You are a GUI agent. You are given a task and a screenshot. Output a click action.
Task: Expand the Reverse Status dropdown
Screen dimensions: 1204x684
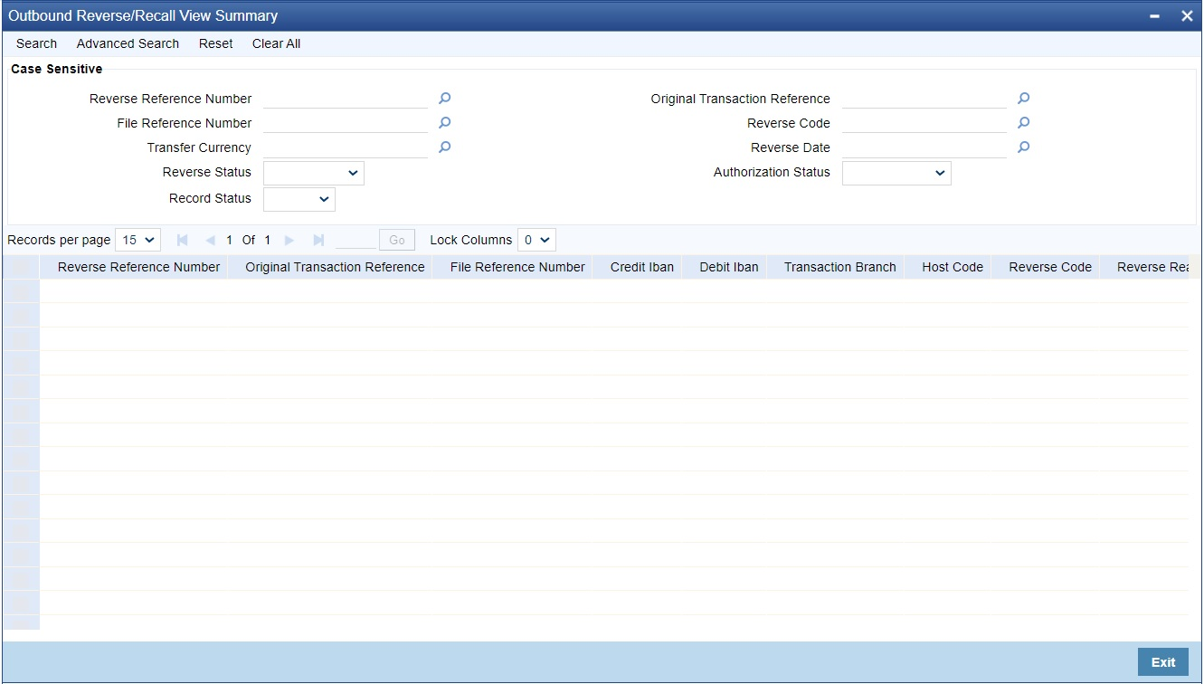[x=314, y=173]
